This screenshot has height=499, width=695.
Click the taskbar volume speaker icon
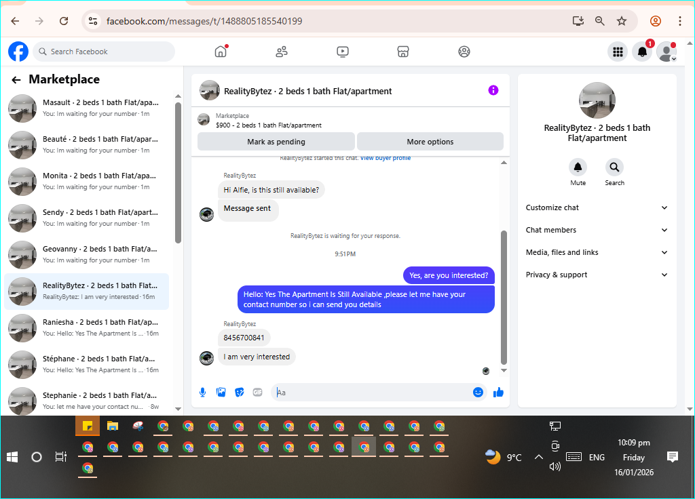click(x=555, y=466)
